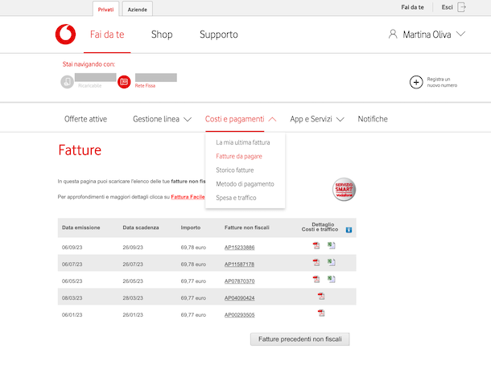
Task: Open invoice link AP04090424
Action: (239, 298)
